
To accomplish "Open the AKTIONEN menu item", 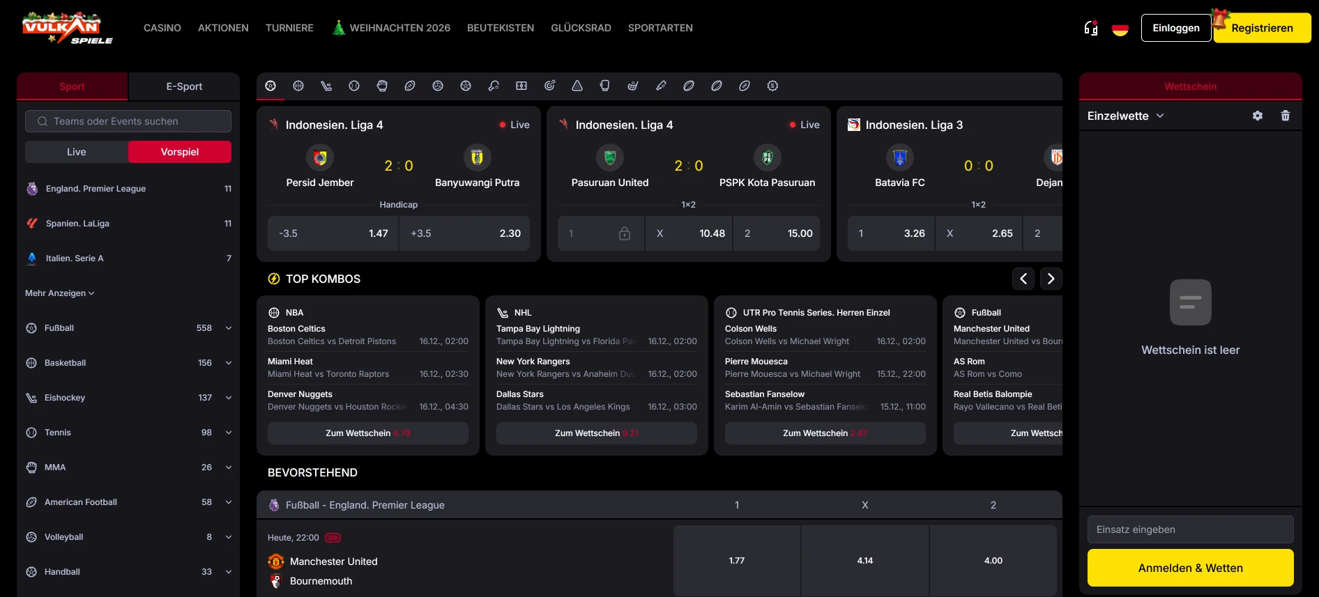I will click(223, 28).
